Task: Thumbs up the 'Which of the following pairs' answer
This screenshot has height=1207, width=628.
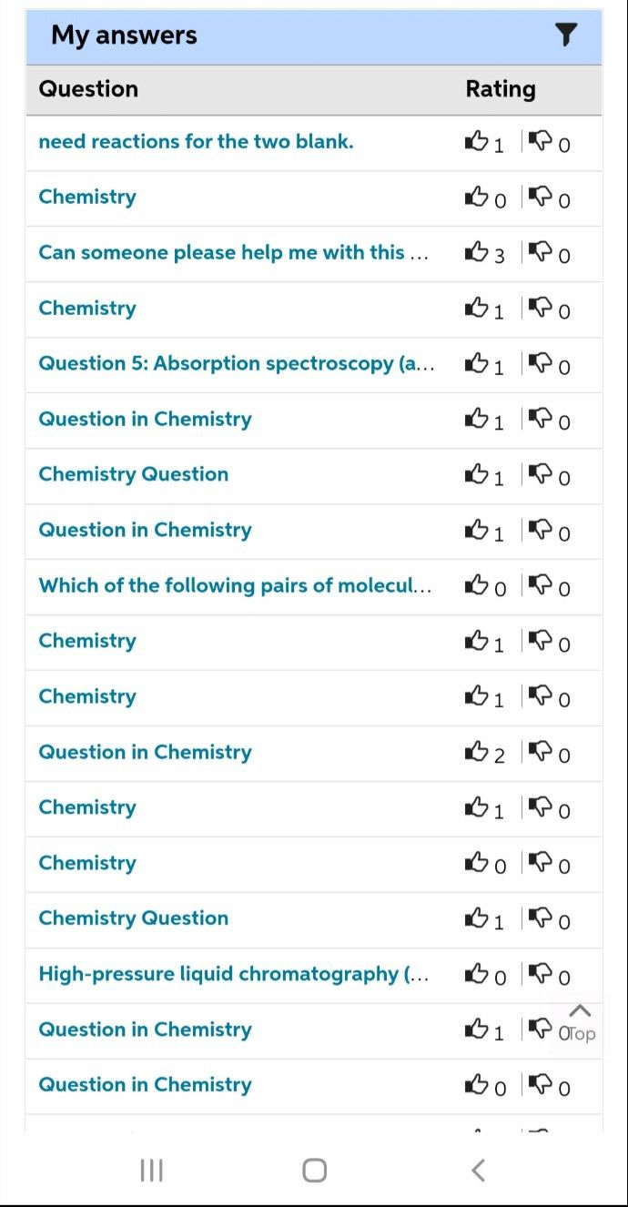Action: click(x=477, y=585)
